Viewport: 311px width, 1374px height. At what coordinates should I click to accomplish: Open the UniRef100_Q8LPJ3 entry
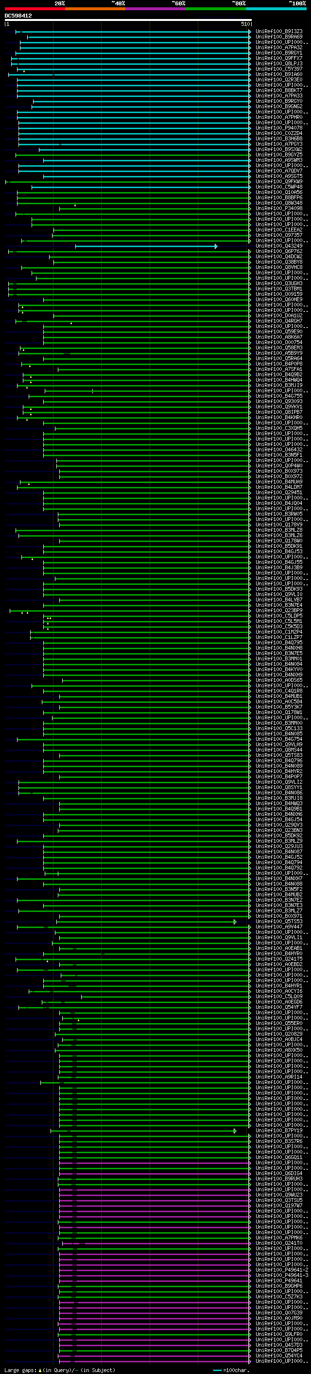pos(279,63)
